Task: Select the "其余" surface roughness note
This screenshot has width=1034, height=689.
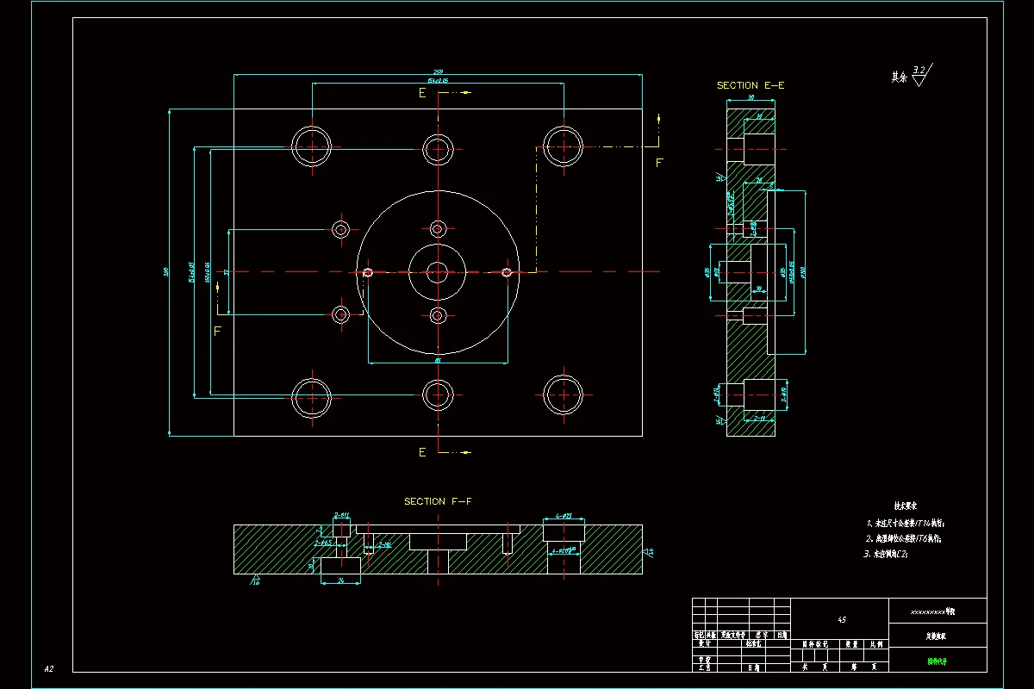Action: tap(899, 77)
